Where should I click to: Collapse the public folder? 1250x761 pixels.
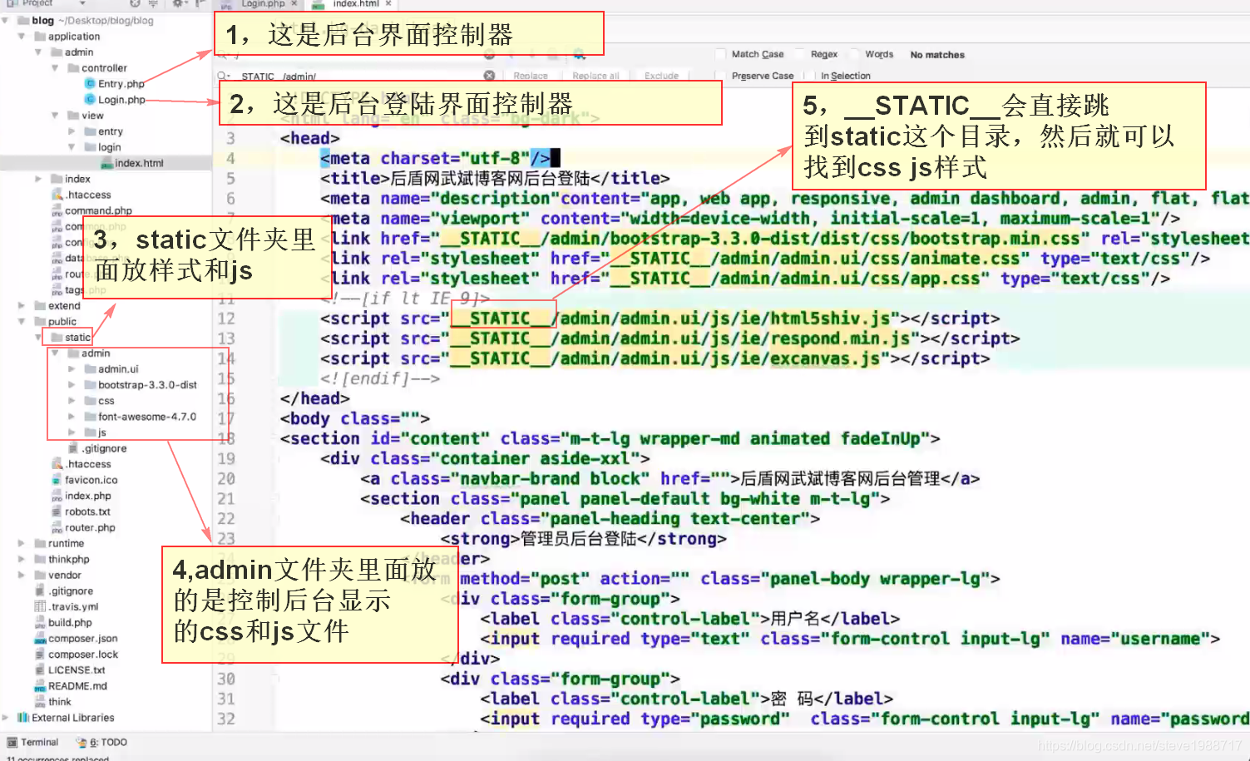[22, 321]
